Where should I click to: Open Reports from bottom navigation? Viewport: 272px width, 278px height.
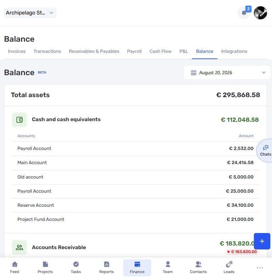coord(106,267)
